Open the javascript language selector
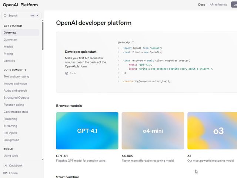 [126, 42]
